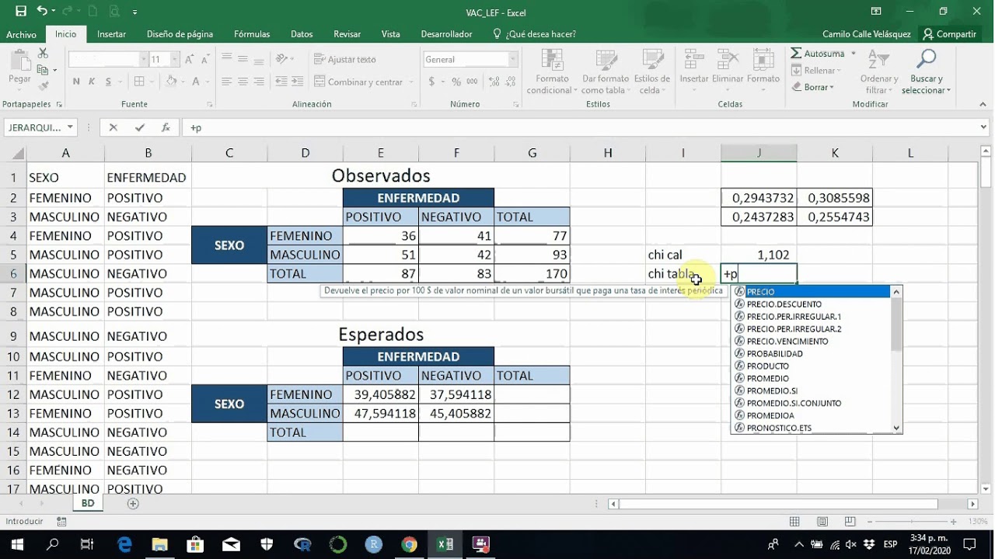Expand the General number format dropdown

512,60
